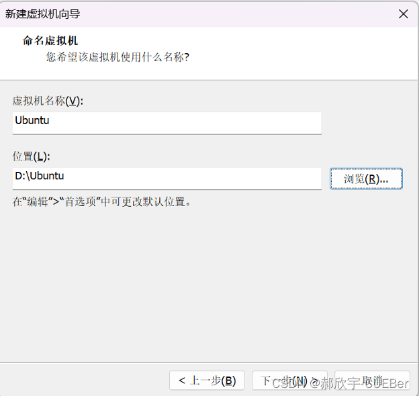Click the 虚拟机名称(V) label
This screenshot has height=396, width=419.
tap(48, 101)
